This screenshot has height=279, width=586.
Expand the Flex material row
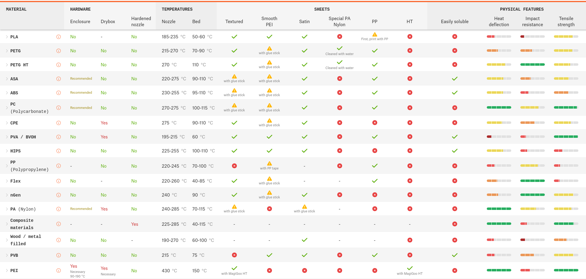pyautogui.click(x=7, y=181)
